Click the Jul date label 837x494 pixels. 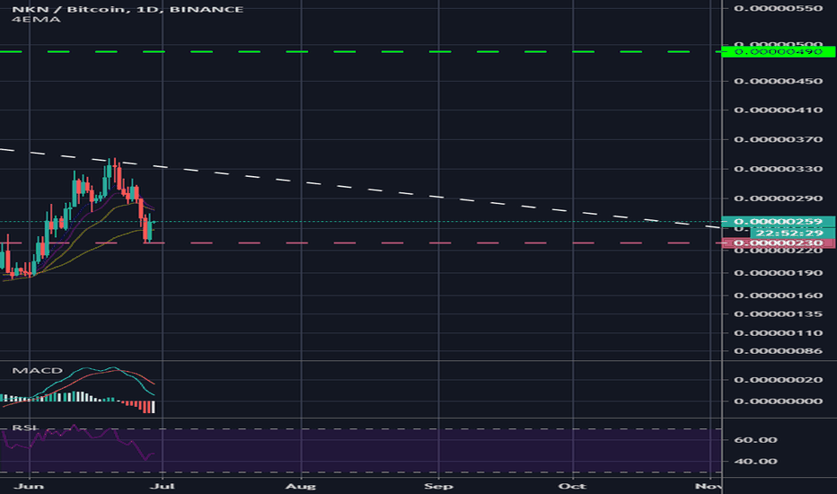(163, 486)
